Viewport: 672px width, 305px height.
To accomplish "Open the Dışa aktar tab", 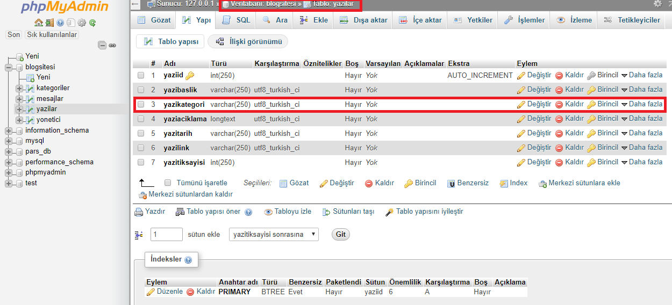I will (x=364, y=20).
